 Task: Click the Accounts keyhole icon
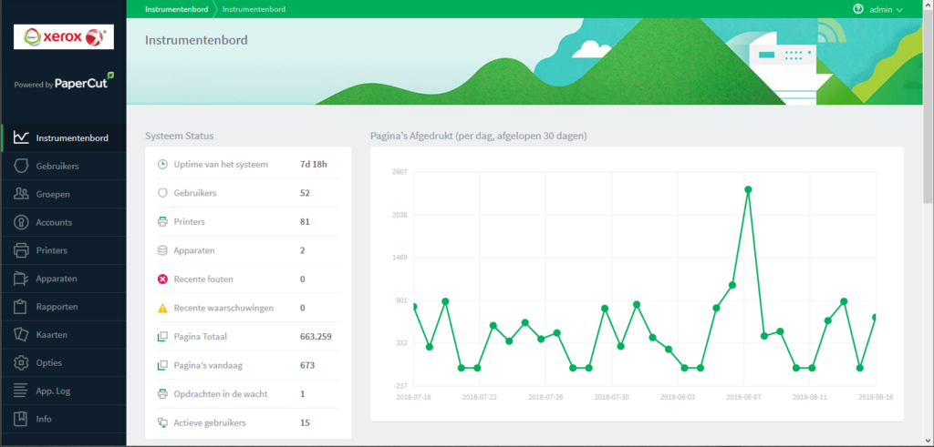22,222
